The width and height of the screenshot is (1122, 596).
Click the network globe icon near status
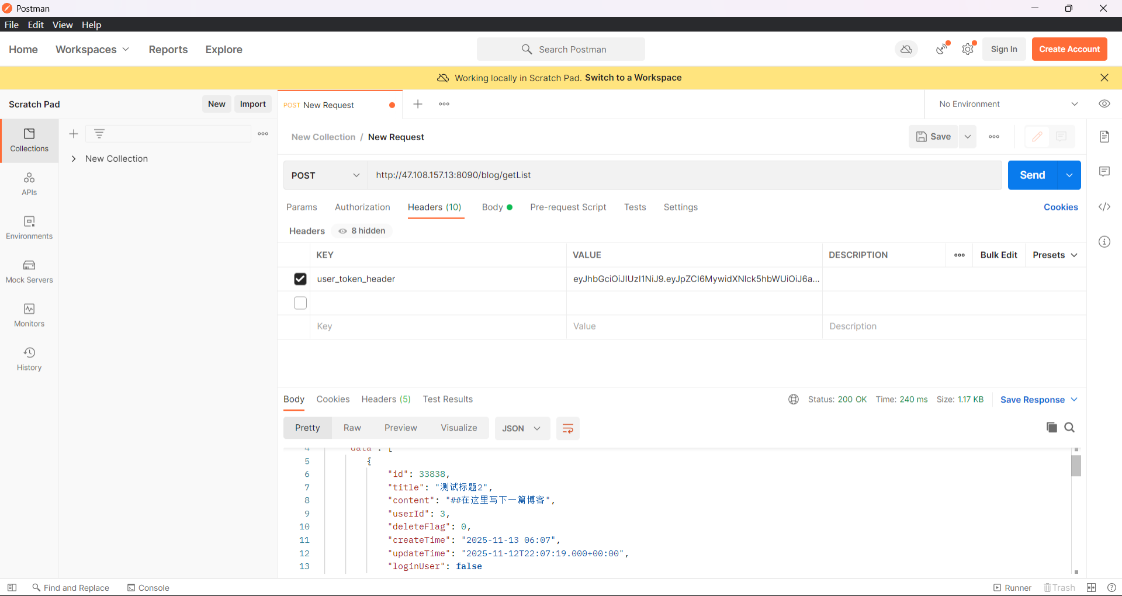794,400
